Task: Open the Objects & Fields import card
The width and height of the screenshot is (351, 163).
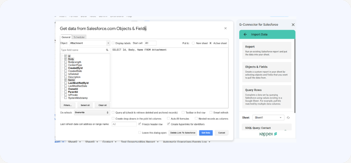Action: [x=267, y=72]
